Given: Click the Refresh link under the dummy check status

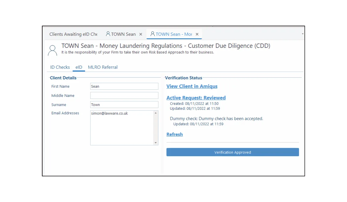Looking at the screenshot, I should pyautogui.click(x=174, y=134).
